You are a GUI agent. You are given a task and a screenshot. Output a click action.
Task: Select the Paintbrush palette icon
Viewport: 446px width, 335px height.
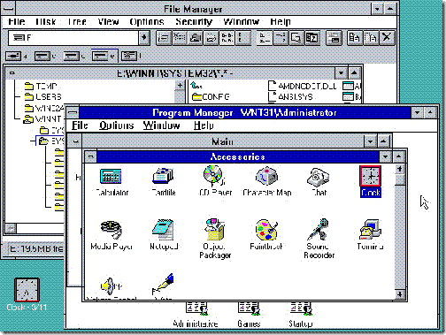(267, 230)
